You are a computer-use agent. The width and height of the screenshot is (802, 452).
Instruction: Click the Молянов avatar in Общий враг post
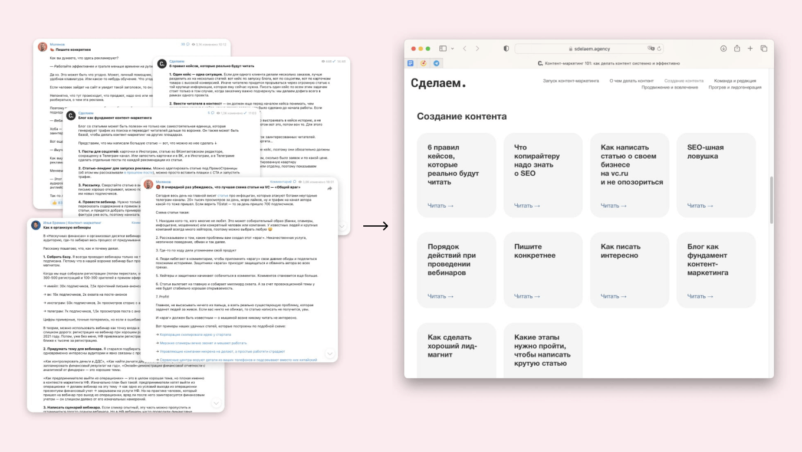148,184
